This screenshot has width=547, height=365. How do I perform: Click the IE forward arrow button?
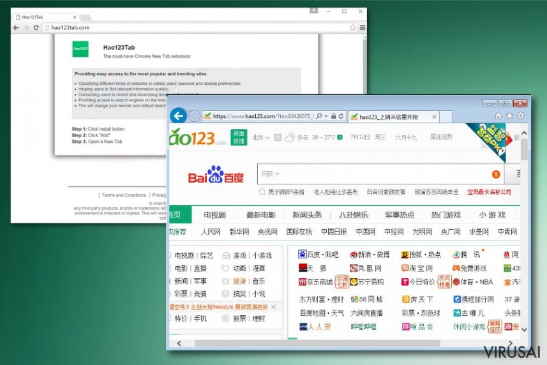click(194, 115)
